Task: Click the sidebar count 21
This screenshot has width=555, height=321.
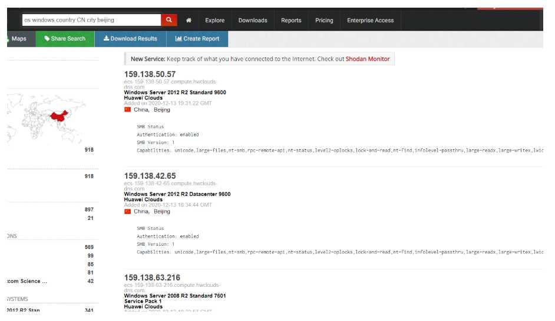Action: click(x=91, y=218)
